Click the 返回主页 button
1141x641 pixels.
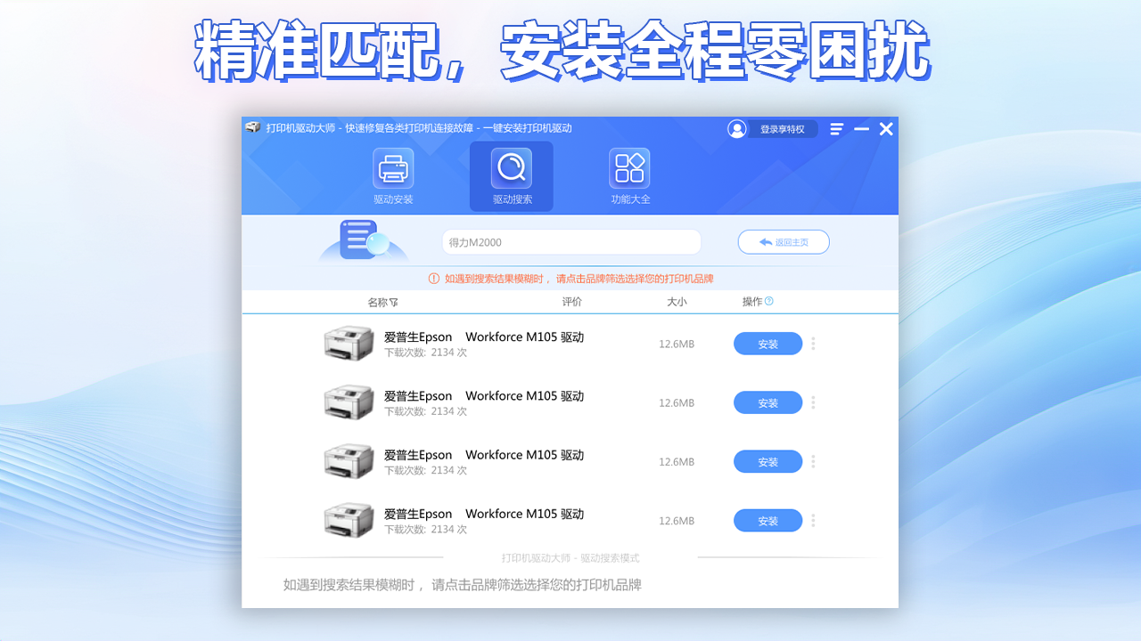(784, 241)
